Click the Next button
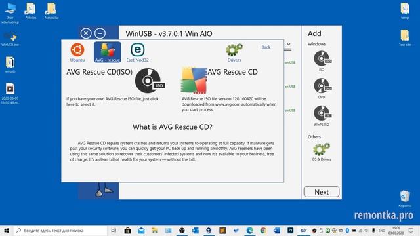The image size is (420, 236). click(x=322, y=192)
